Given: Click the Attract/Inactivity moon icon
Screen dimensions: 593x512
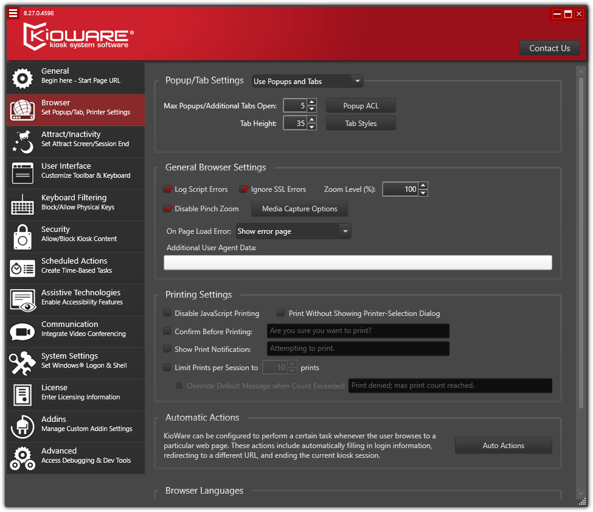Looking at the screenshot, I should [x=23, y=141].
